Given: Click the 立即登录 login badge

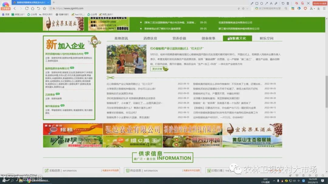Looking at the screenshot, I should tap(5, 9).
